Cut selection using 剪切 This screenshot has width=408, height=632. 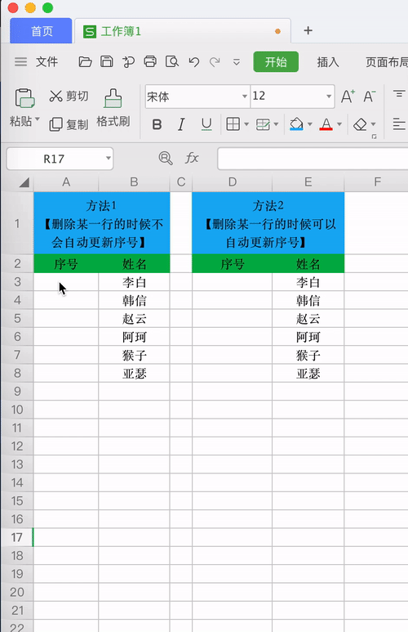click(x=69, y=96)
